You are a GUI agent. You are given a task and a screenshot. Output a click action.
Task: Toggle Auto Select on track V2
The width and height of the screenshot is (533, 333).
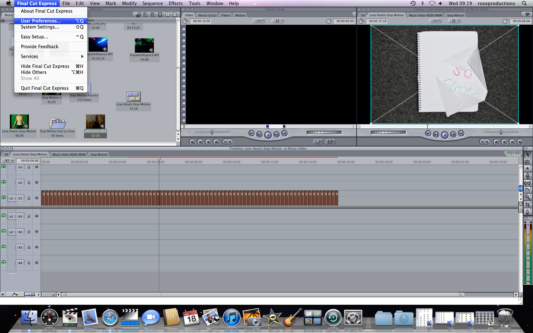[x=37, y=182]
